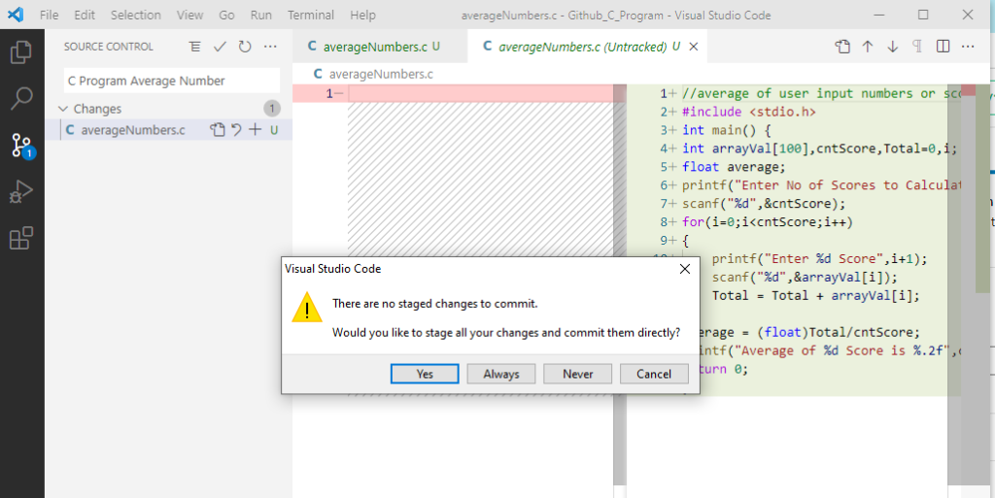Click the Commit checkmark in Source Control
This screenshot has width=995, height=498.
click(221, 47)
